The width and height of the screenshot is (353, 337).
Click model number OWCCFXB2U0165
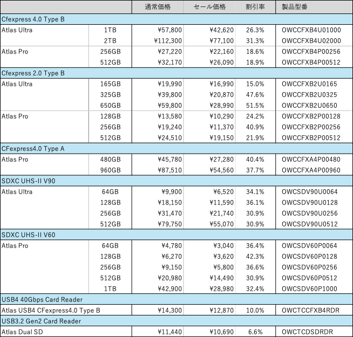pyautogui.click(x=309, y=84)
